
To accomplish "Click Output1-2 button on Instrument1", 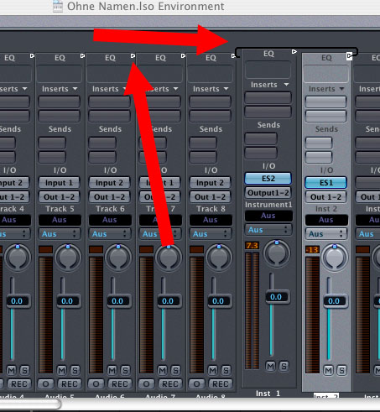I will (268, 193).
